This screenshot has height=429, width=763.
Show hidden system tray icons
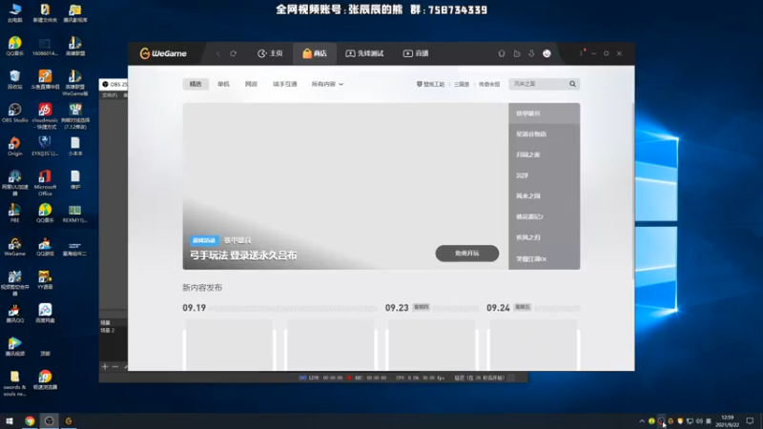[x=642, y=421]
